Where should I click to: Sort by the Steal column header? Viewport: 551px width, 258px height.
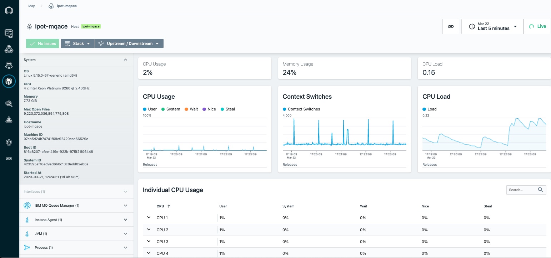click(488, 206)
